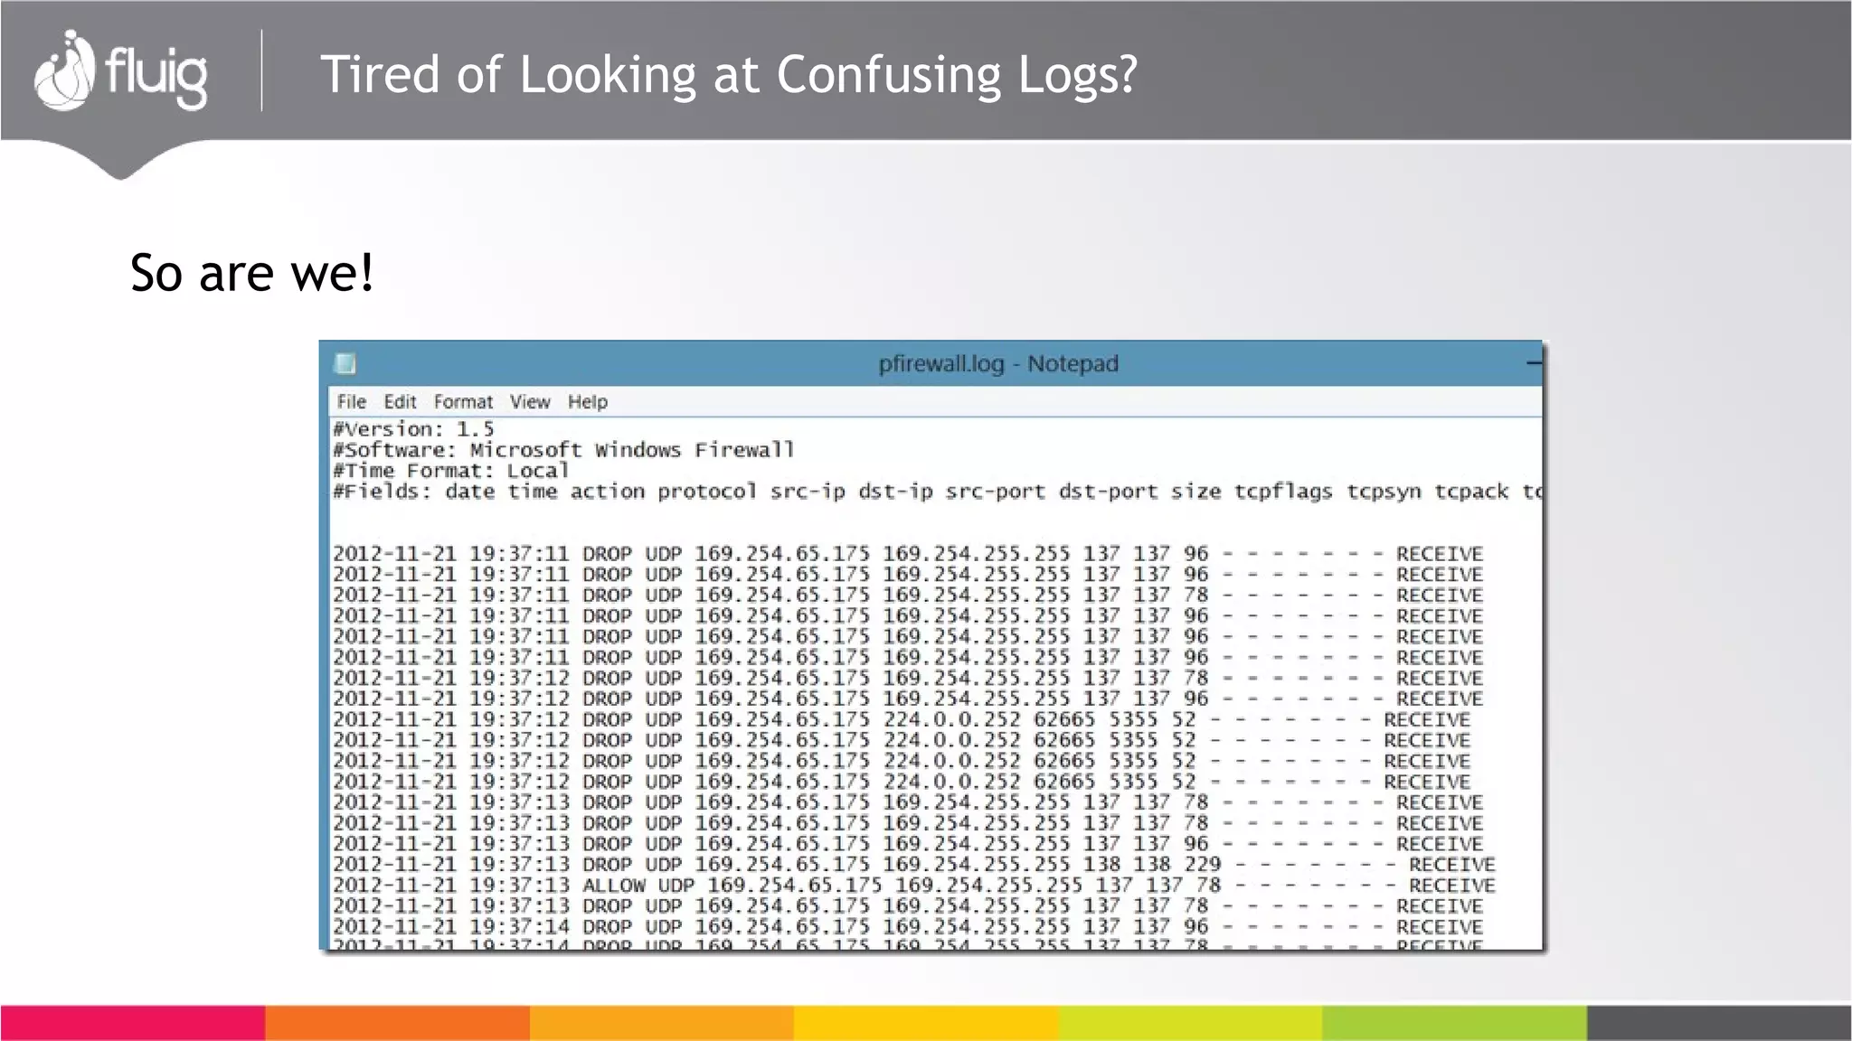Click the pfirewall.log - Notepad title

pos(998,363)
